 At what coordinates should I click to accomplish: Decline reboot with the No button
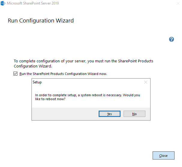click(134, 114)
